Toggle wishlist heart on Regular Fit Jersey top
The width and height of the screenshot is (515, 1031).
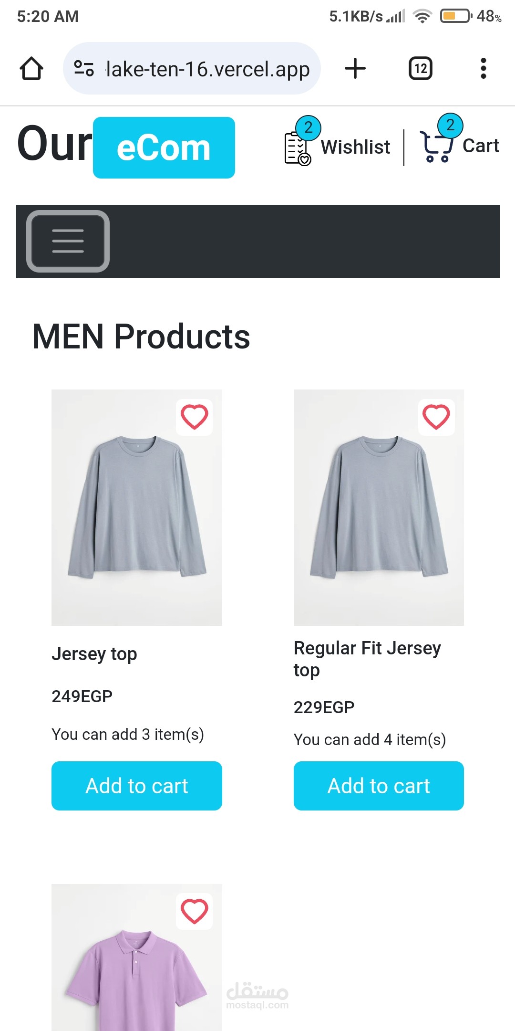(436, 417)
